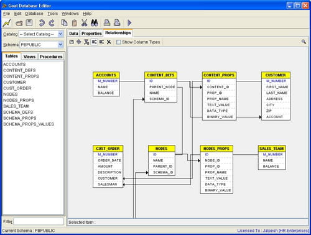Click the copy pages icon
This screenshot has width=311, height=235.
click(x=64, y=23)
